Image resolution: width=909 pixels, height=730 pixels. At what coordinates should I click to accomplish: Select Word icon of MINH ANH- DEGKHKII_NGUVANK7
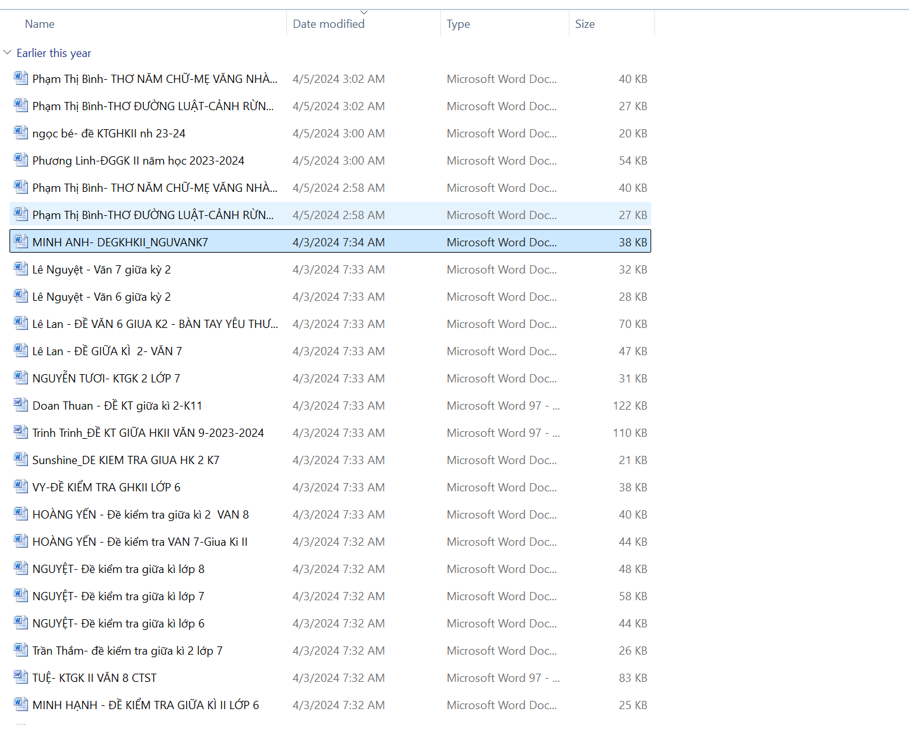[x=21, y=242]
